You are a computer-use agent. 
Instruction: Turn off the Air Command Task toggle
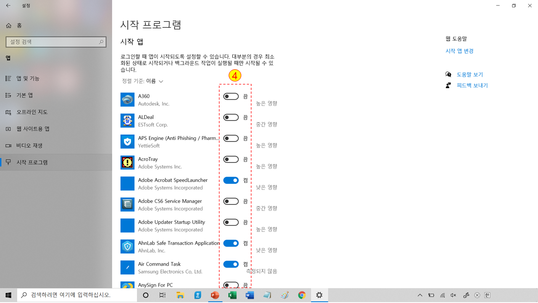(x=231, y=264)
